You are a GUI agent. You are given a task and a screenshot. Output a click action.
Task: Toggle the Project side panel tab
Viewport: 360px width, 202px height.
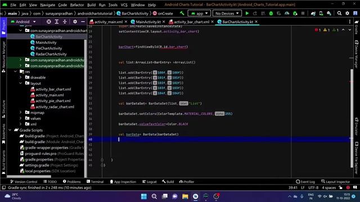click(x=3, y=27)
